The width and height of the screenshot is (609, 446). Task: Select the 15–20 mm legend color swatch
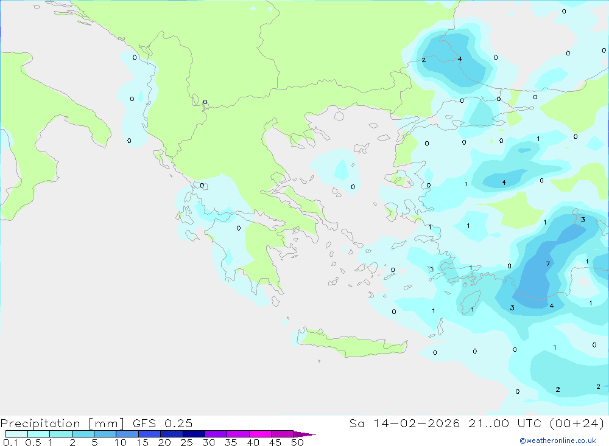coord(150,434)
